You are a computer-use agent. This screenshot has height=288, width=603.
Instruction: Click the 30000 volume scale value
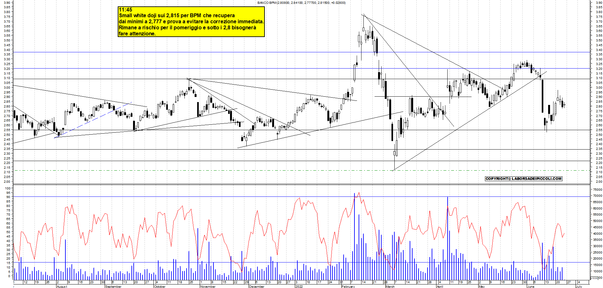pos(598,246)
